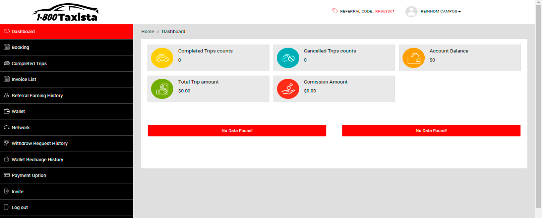Click the Network icon in sidebar

coord(6,127)
